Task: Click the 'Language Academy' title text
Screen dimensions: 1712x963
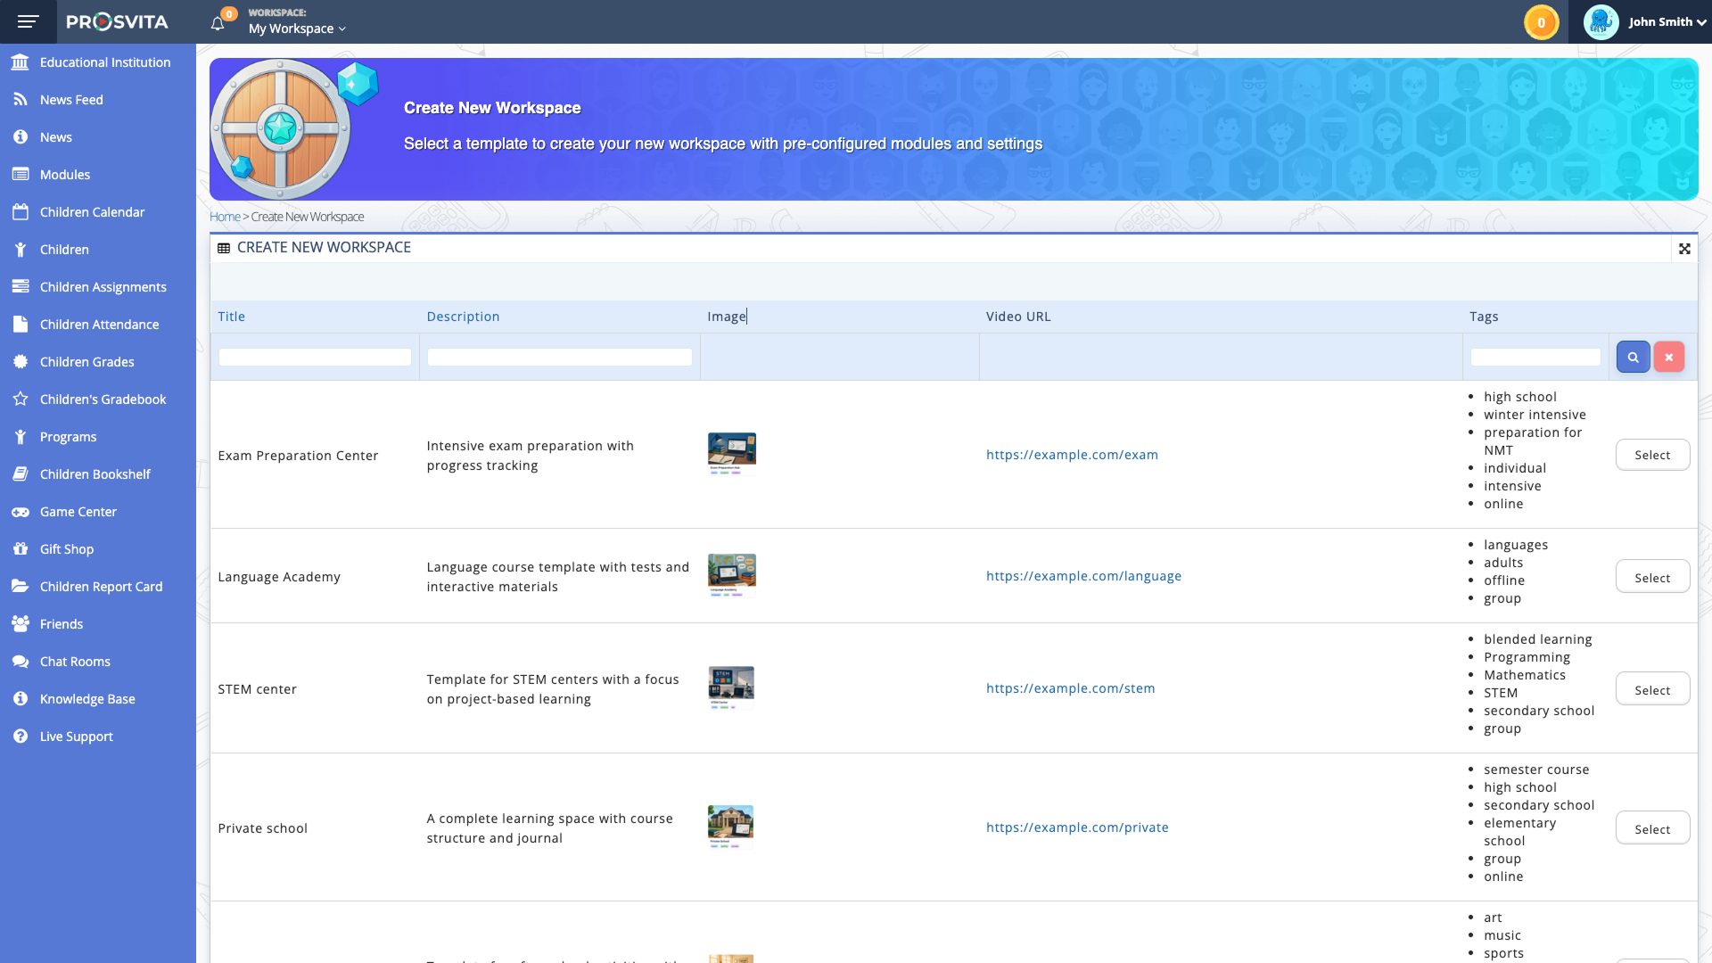Action: (279, 577)
